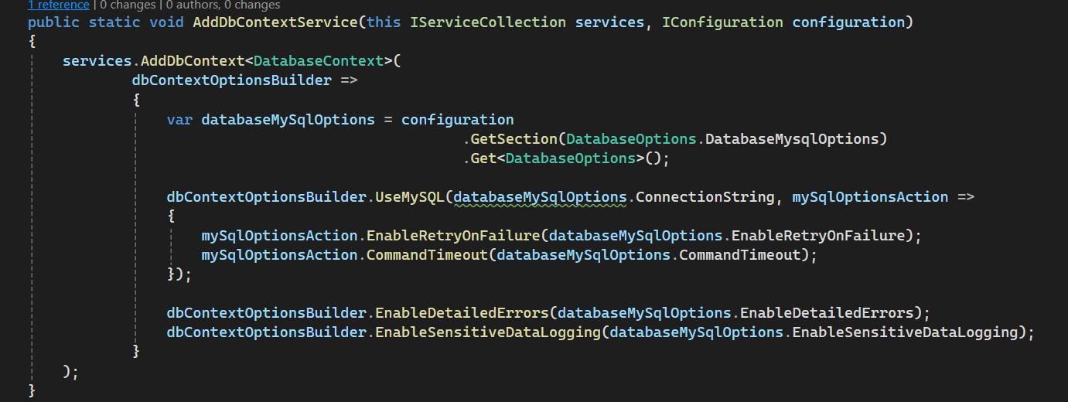Click the IConfiguration parameter type

(723, 22)
